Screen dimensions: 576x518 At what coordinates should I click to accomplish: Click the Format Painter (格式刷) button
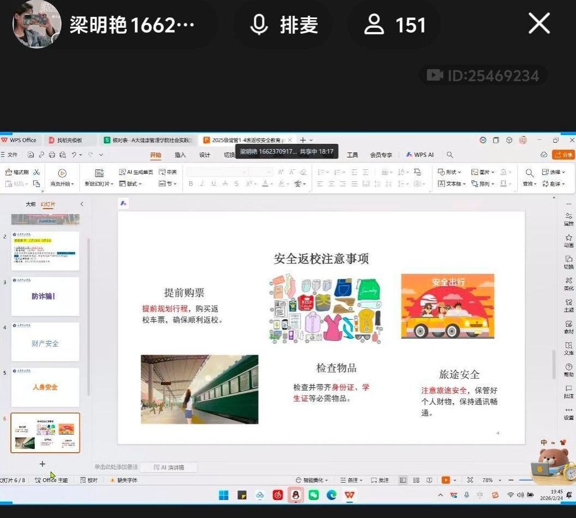pyautogui.click(x=17, y=172)
